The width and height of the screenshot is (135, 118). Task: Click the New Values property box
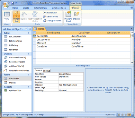pyautogui.click(x=71, y=77)
